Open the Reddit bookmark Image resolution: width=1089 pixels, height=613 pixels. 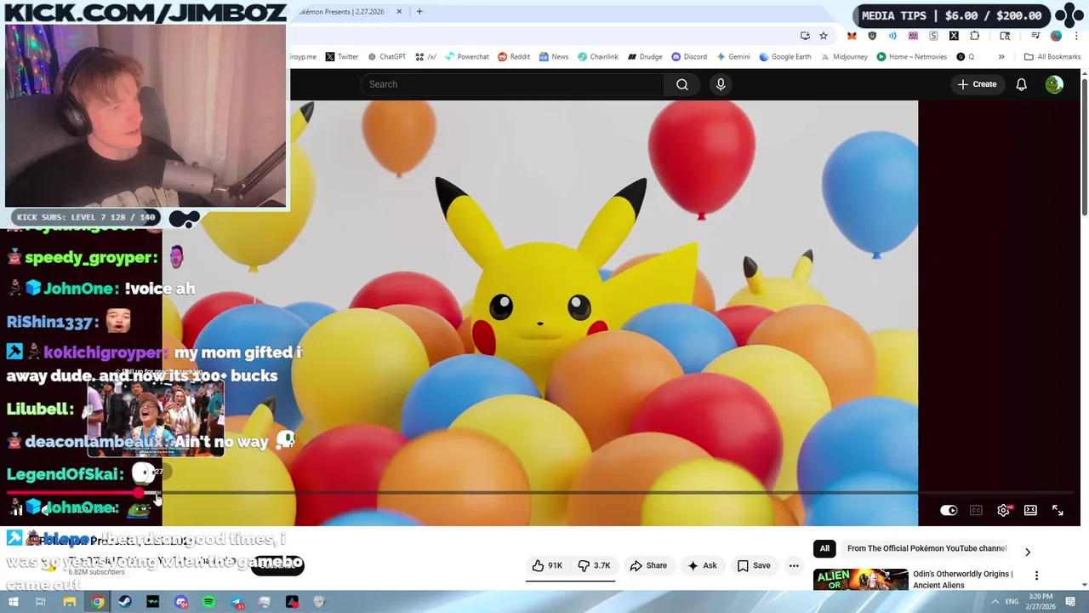(x=514, y=57)
